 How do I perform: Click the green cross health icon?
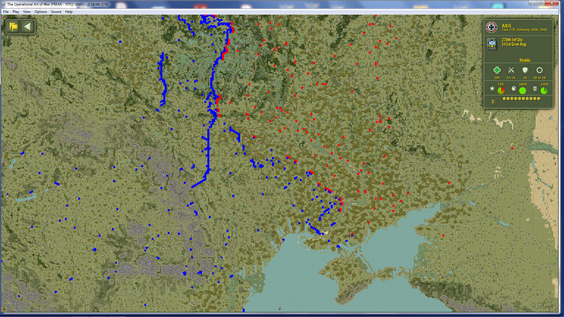point(497,70)
